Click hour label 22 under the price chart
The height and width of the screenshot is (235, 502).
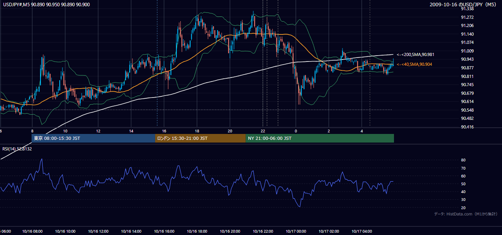(x=263, y=131)
